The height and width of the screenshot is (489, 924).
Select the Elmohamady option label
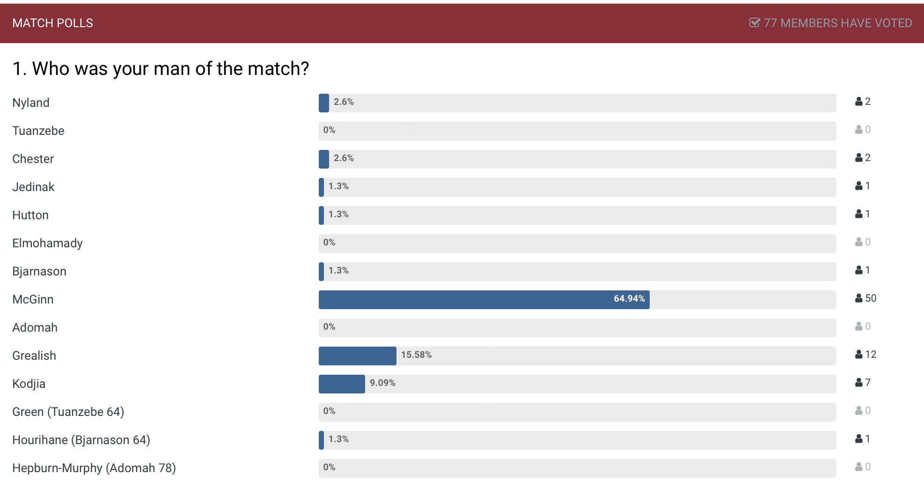(x=47, y=243)
